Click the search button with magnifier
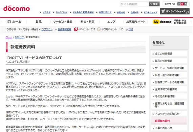This screenshot has width=193, height=132. pyautogui.click(x=154, y=4)
